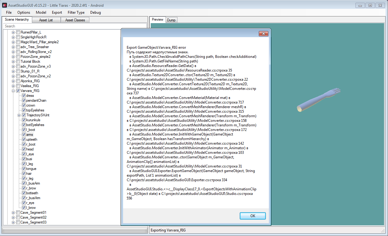Uncheck the dress node
The width and height of the screenshot is (388, 236).
(x=23, y=96)
